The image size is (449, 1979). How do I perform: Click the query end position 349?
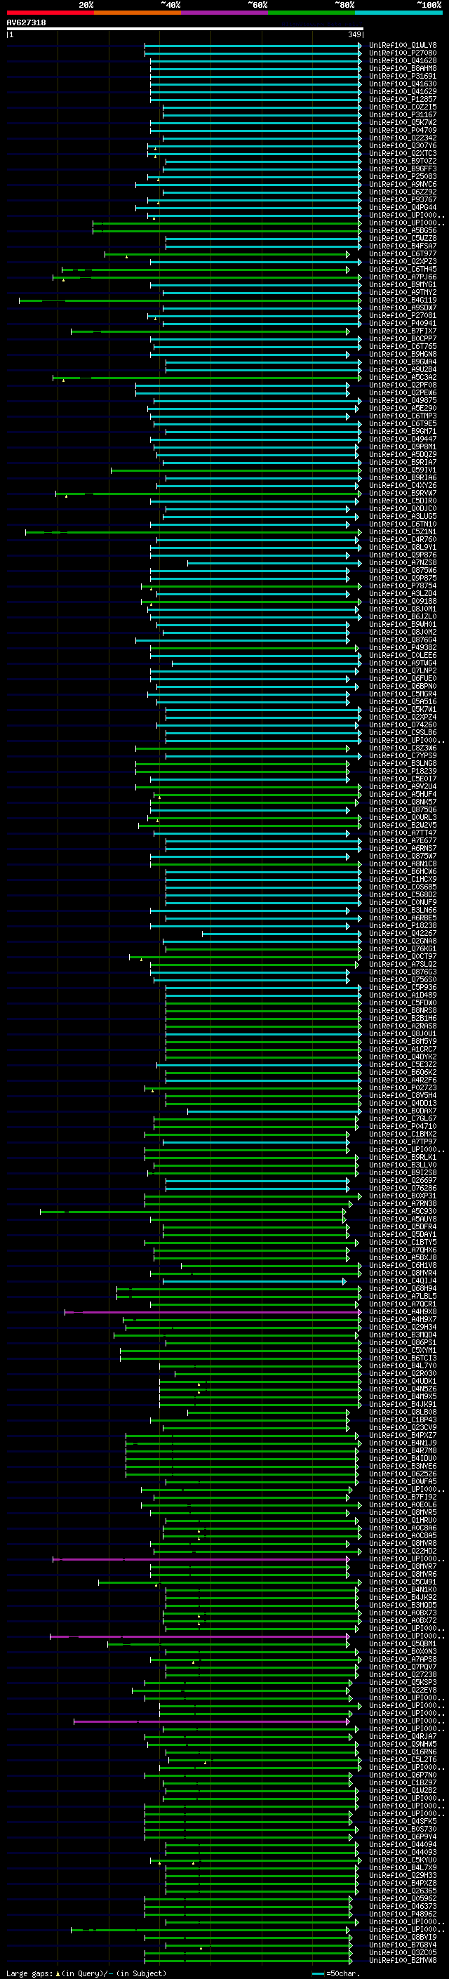(x=354, y=34)
